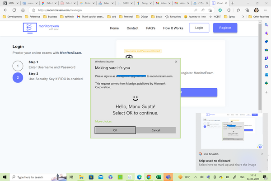This screenshot has width=271, height=181.
Task: Click the MonitorExam logo
Action: click(42, 28)
